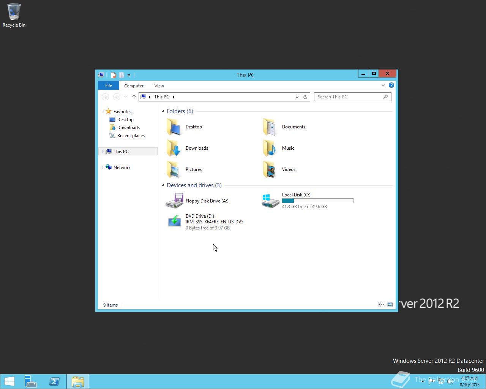Click the This PC system icon in title bar
This screenshot has height=389, width=486.
(101, 75)
